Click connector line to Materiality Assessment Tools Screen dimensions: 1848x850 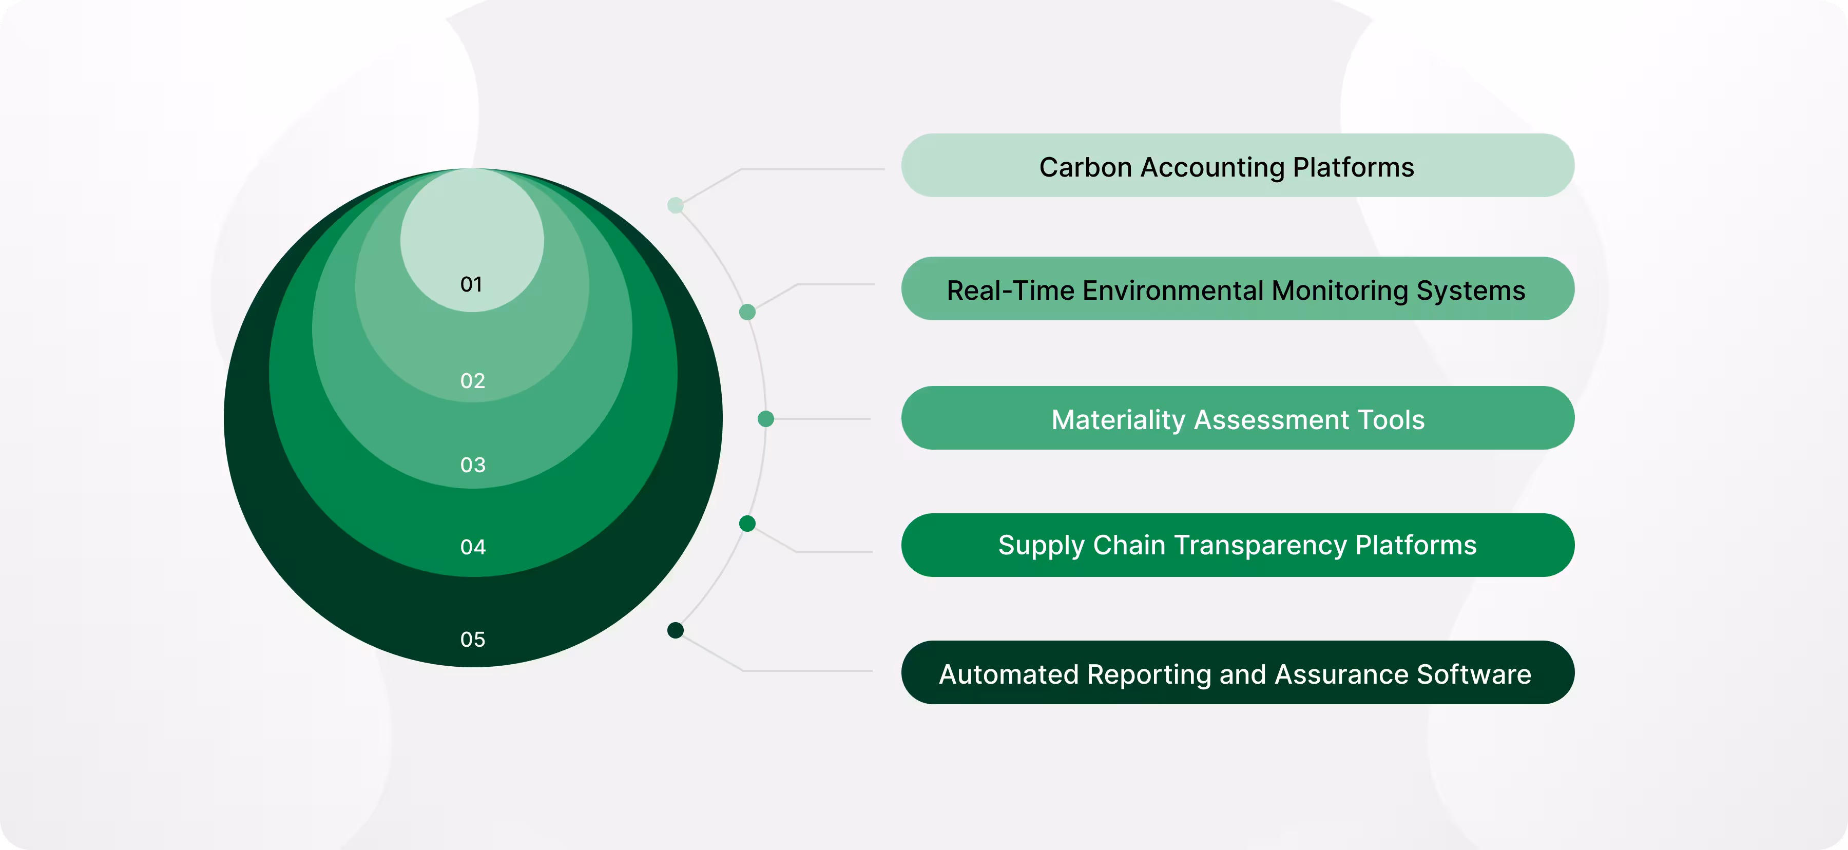click(821, 419)
